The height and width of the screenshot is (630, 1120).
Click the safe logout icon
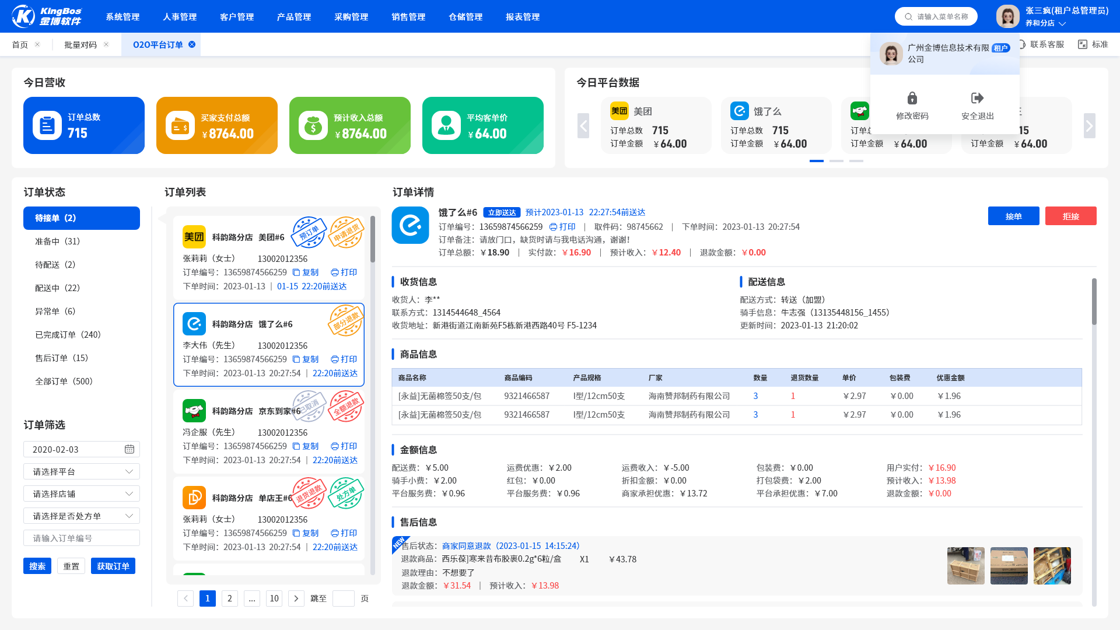click(977, 98)
